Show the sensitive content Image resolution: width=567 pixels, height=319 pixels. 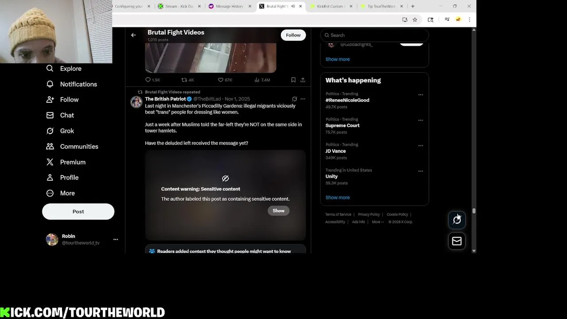click(279, 211)
